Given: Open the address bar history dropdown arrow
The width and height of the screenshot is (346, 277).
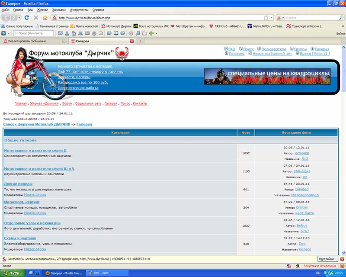Looking at the screenshot, I should pos(272,18).
